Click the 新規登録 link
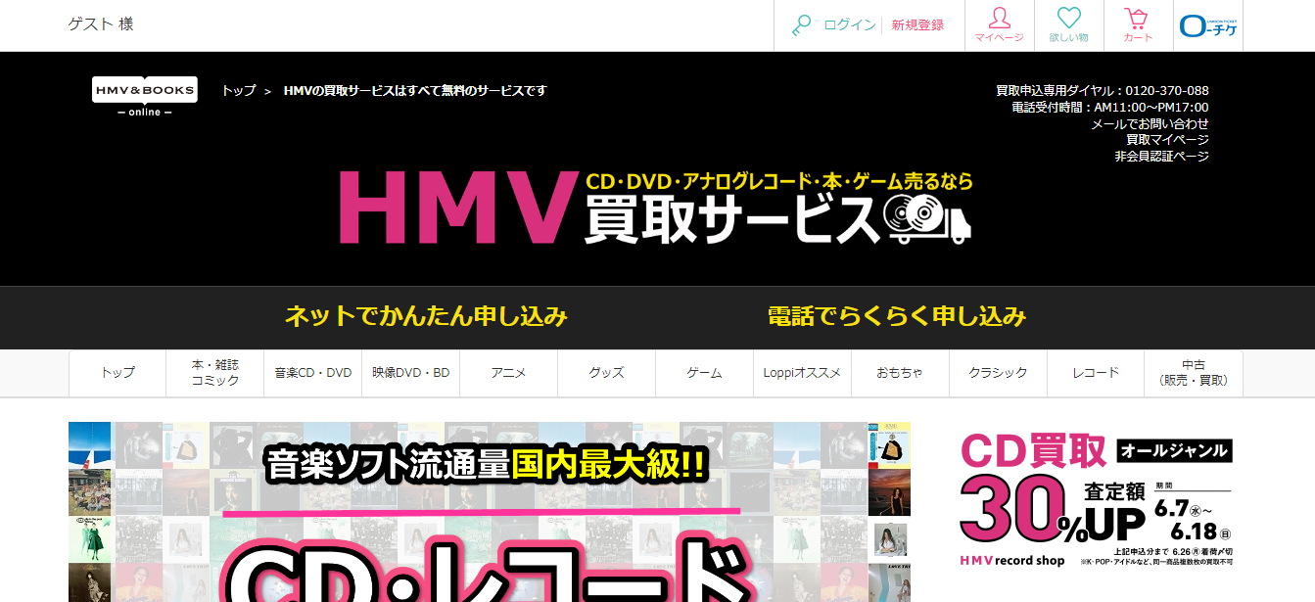Viewport: 1315px width, 602px height. pyautogui.click(x=917, y=25)
